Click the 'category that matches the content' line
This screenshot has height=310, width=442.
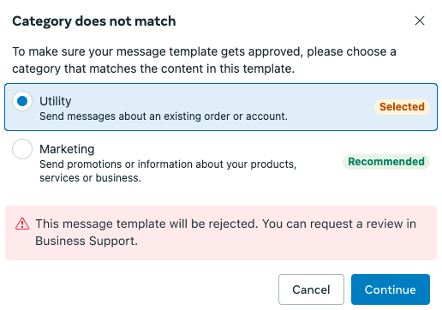pyautogui.click(x=153, y=69)
